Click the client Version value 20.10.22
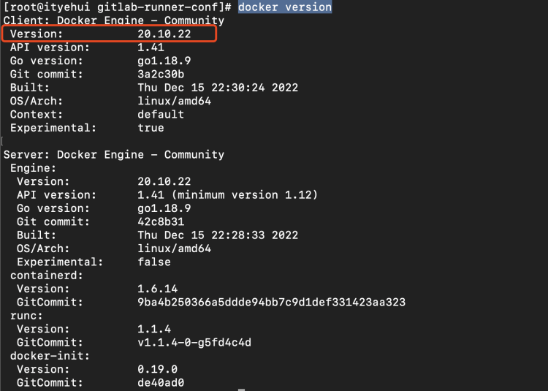This screenshot has width=548, height=391. tap(164, 34)
